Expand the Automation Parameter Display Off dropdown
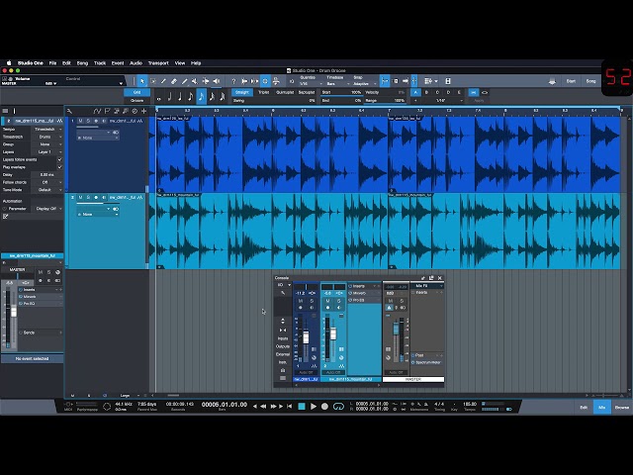Screen dimensions: 633x475 (x=48, y=209)
